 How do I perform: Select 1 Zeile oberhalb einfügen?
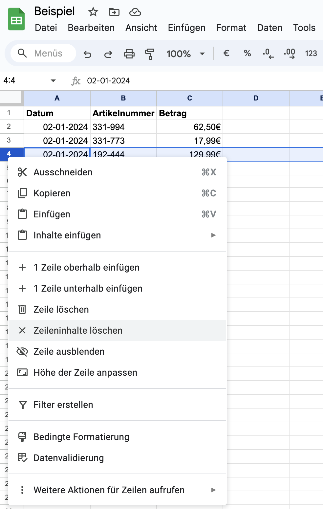[117, 267]
